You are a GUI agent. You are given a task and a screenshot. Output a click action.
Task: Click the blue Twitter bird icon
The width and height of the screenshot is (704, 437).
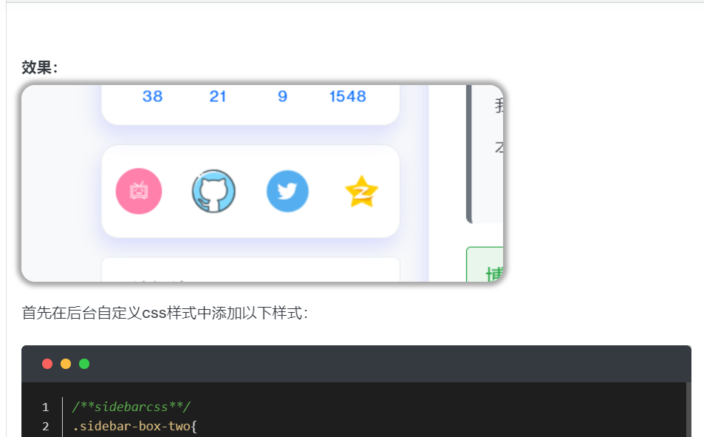(x=287, y=191)
